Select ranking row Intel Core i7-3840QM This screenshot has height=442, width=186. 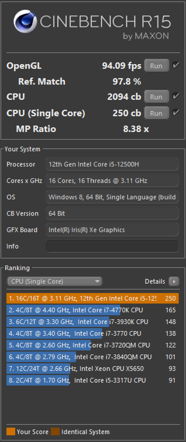tap(92, 357)
